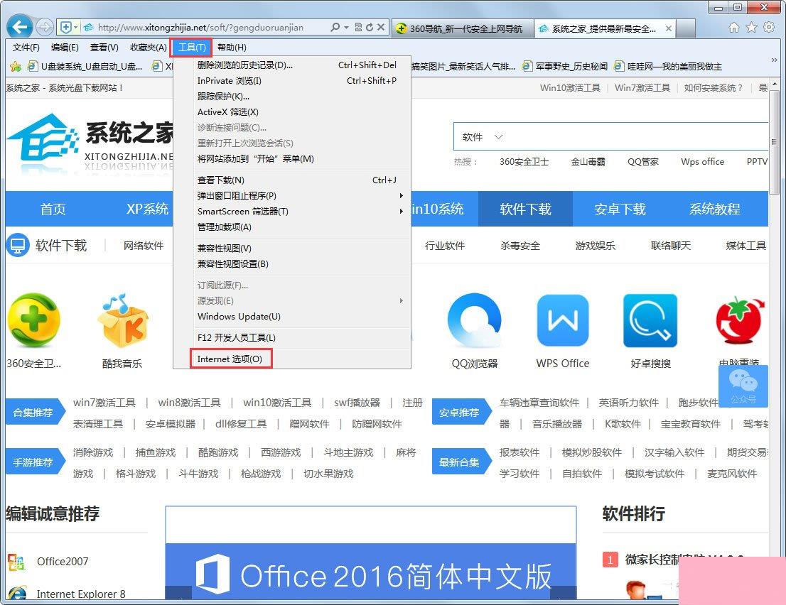Select F12 开发人员工具(L) entry
Viewport: 786px width, 605px height.
(x=292, y=337)
